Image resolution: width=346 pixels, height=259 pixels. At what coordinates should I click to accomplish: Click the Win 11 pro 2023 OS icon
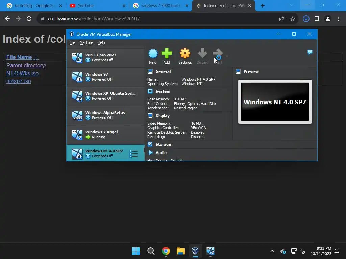(x=77, y=58)
